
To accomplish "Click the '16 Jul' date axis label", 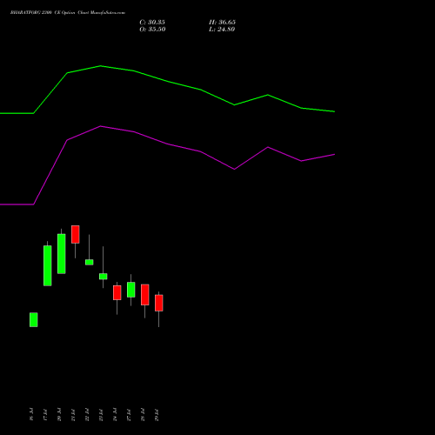I will [31, 415].
